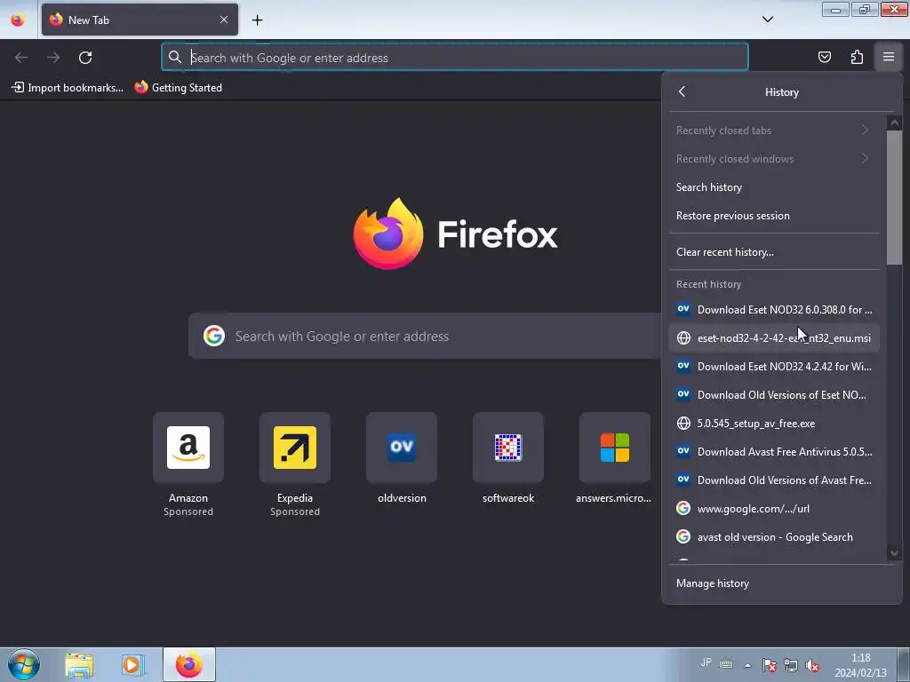Open Download Eset NOD32 4.2.42 history entry

pos(774,367)
